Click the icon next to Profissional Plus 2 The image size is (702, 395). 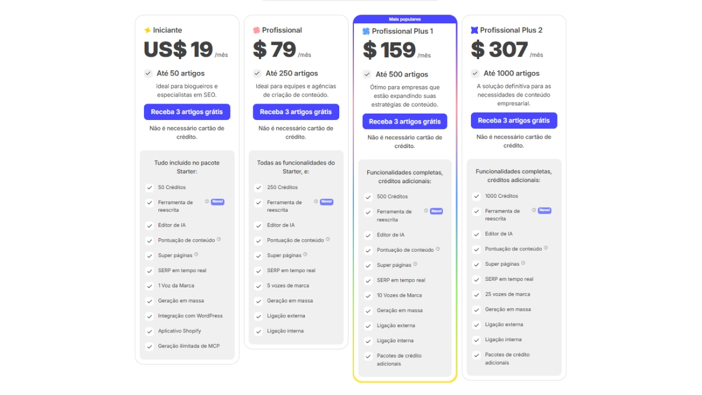point(476,30)
